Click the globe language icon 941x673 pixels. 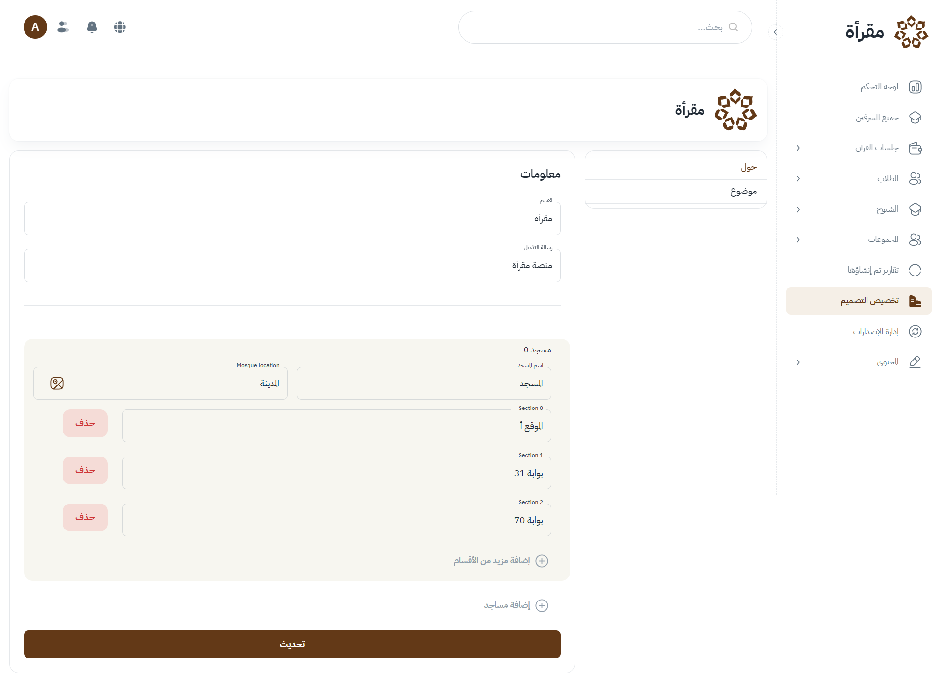click(x=120, y=27)
